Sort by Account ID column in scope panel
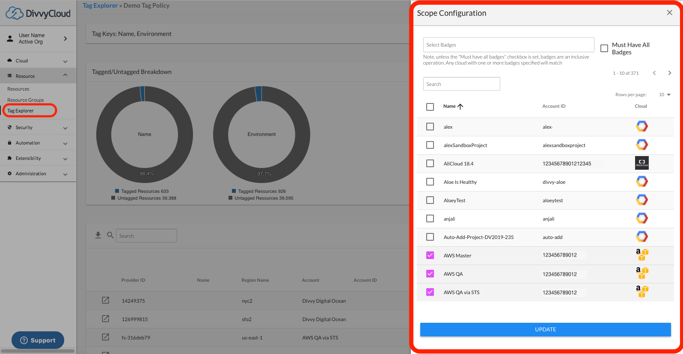Viewport: 683px width, 354px height. point(554,106)
